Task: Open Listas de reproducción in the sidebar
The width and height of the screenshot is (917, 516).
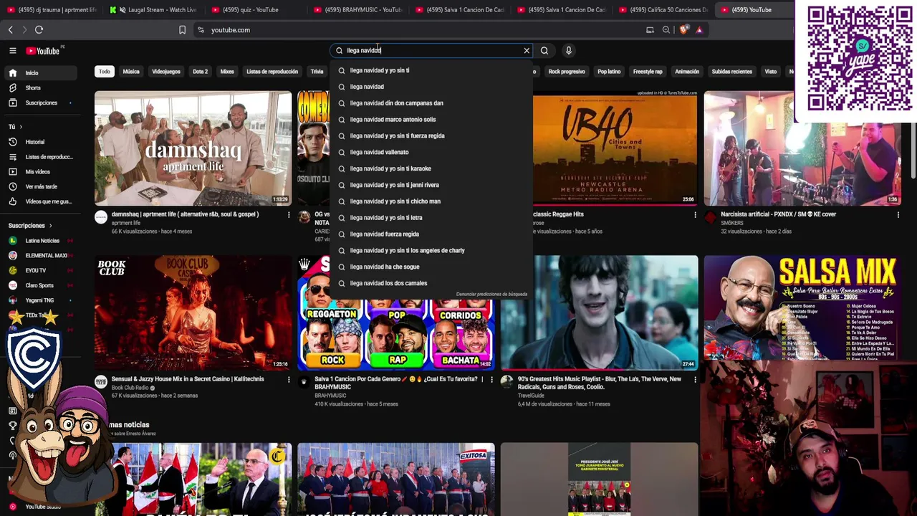Action: click(x=40, y=157)
